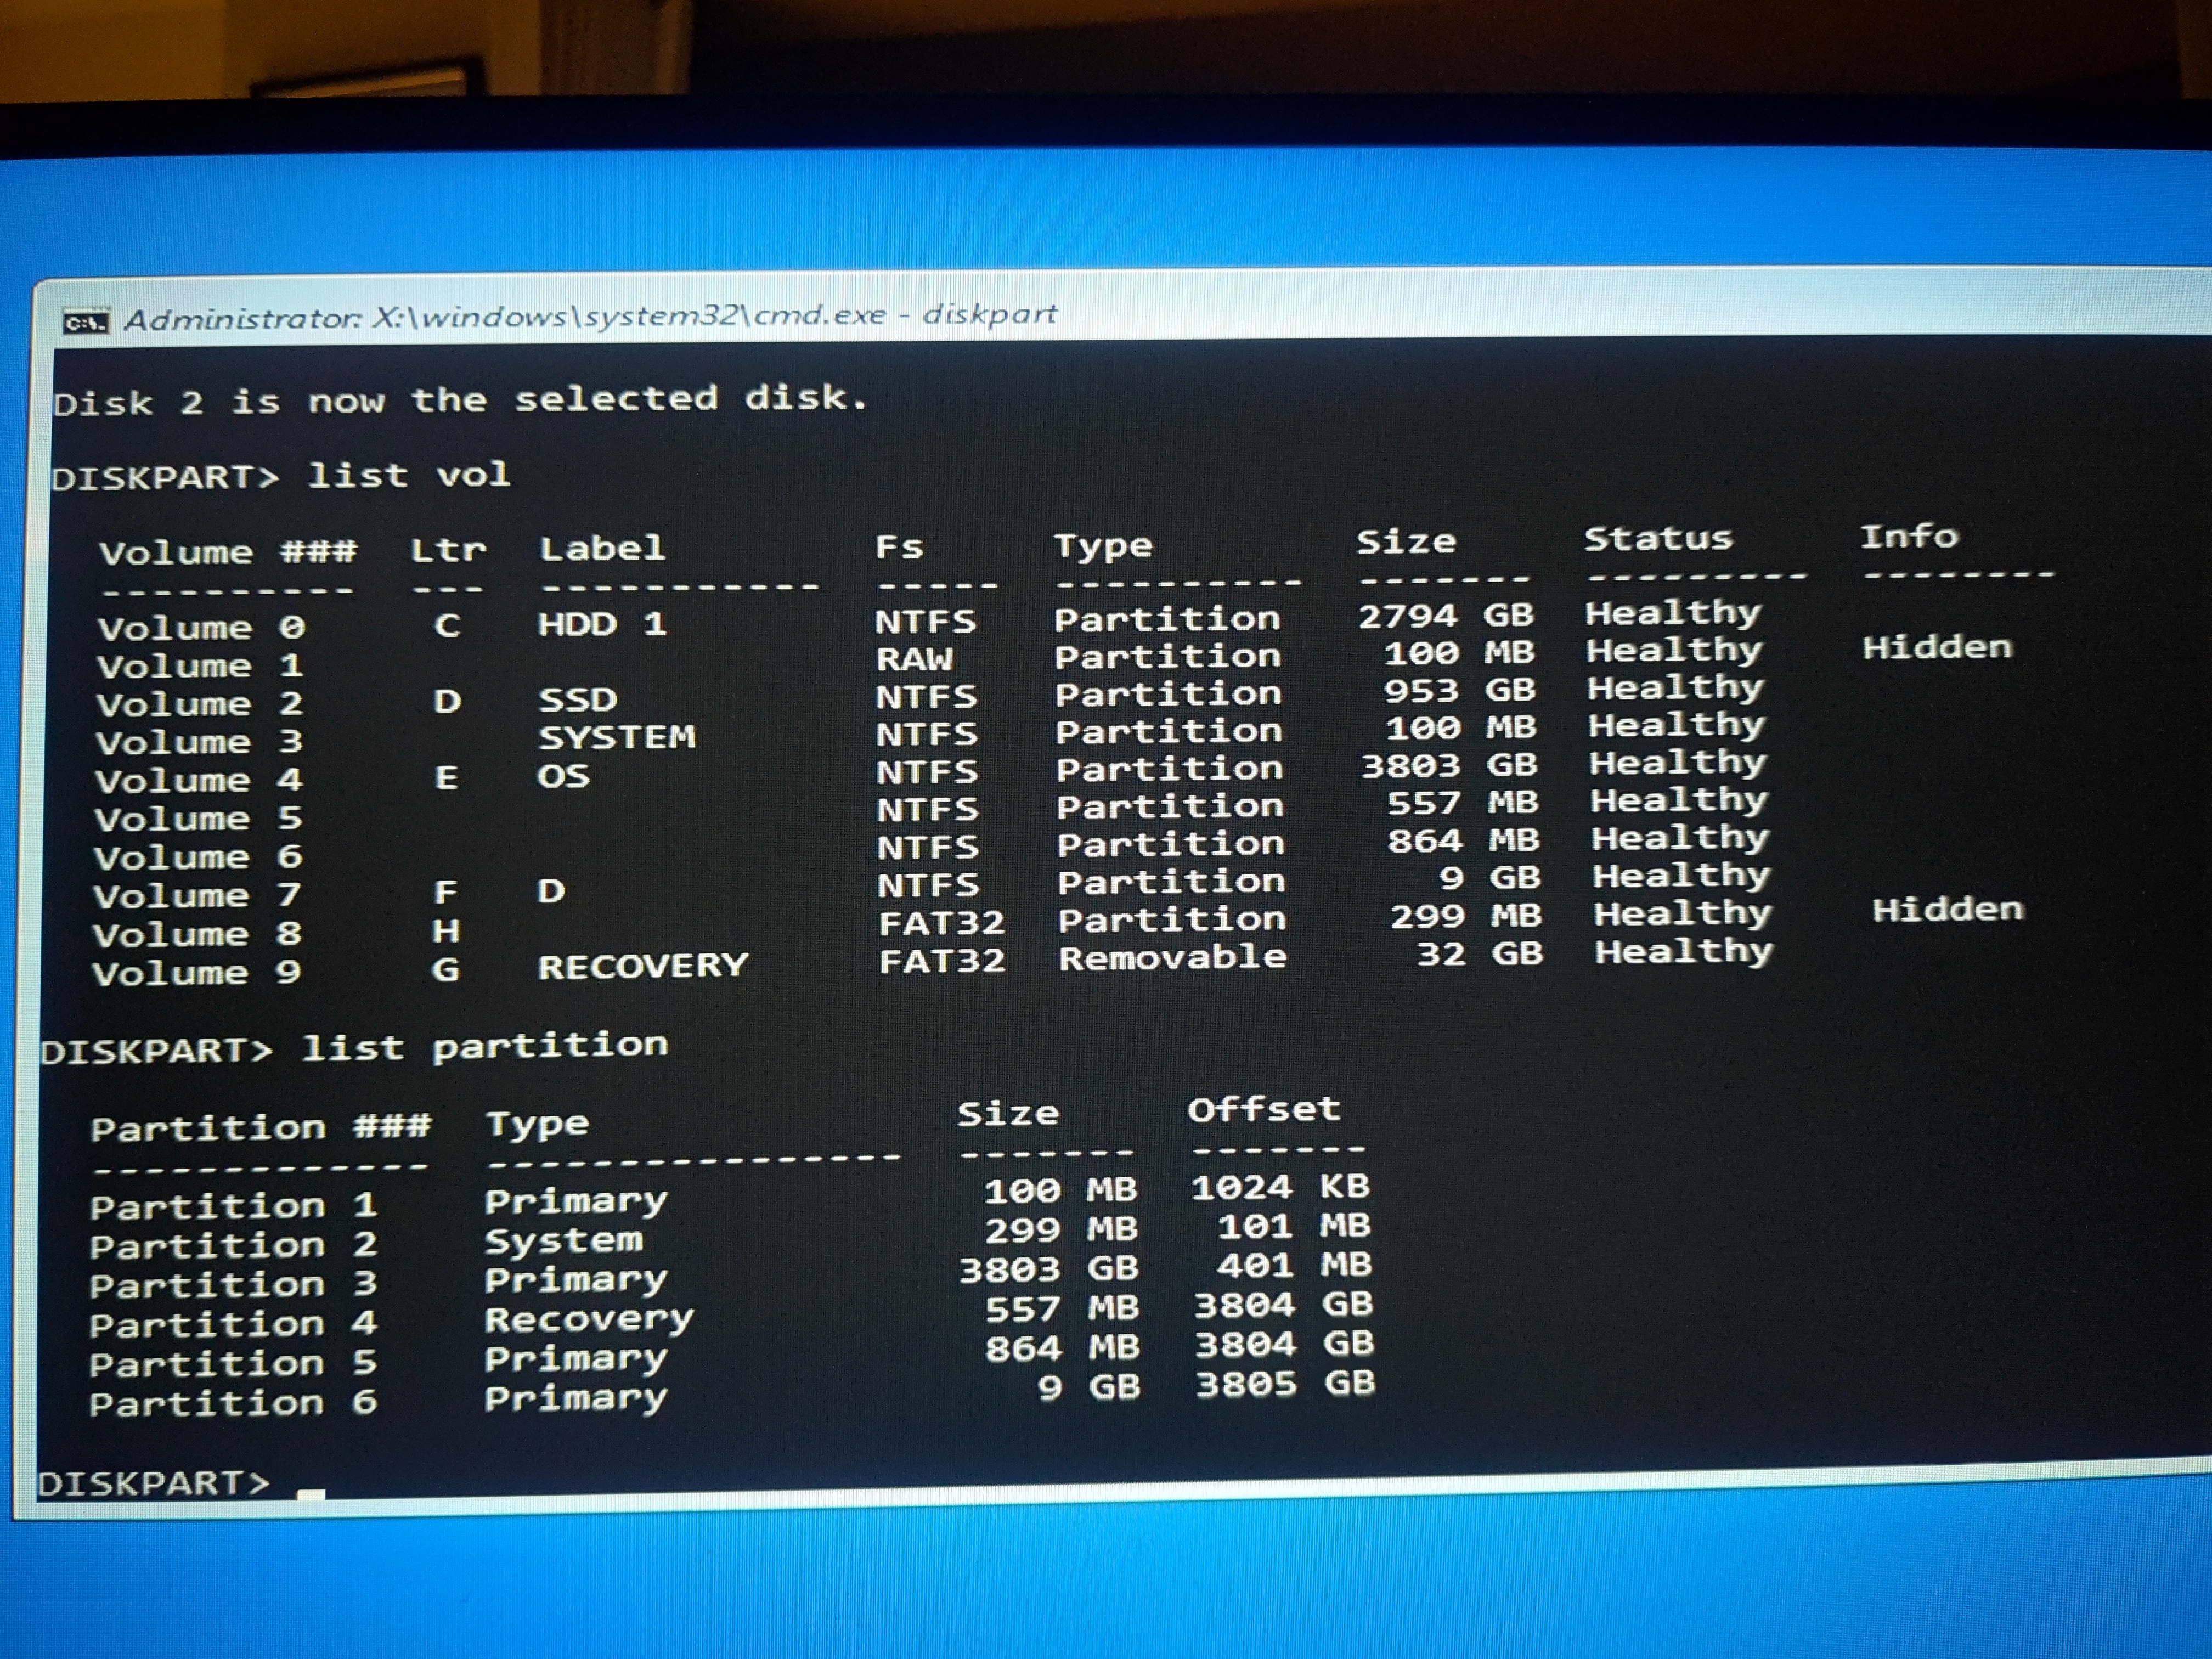
Task: Click '864 MB' in the volume list
Action: (1464, 841)
